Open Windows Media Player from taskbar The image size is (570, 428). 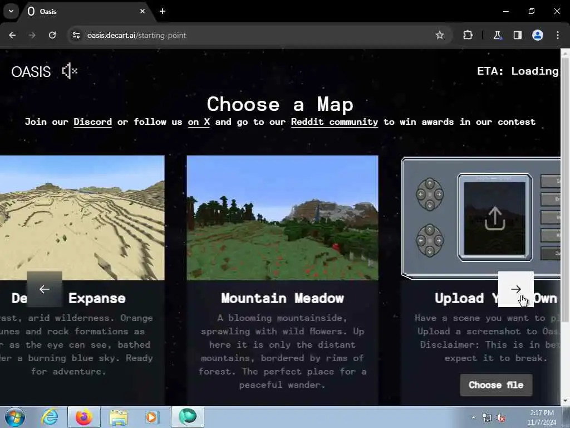(x=151, y=417)
